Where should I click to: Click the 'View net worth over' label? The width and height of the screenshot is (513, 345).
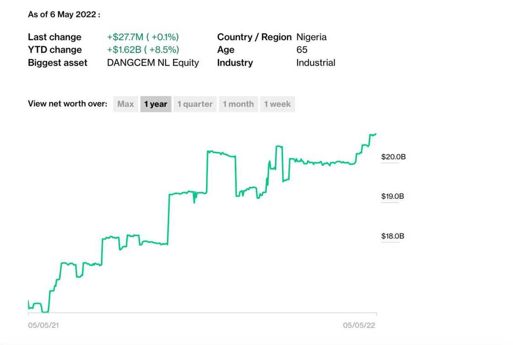tap(67, 104)
